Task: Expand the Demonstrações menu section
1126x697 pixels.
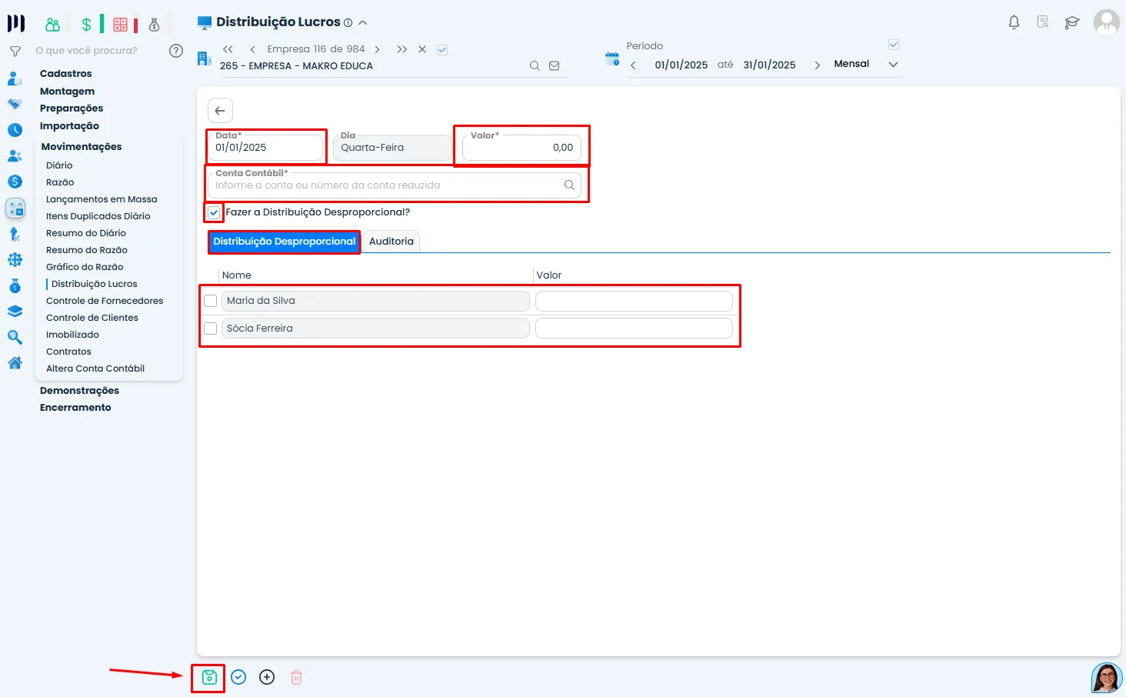Action: click(79, 391)
